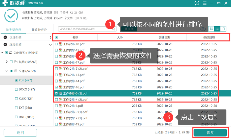Image resolution: width=231 pixels, height=140 pixels.
Task: Toggle the select-all checkbox in header
Action: point(56,37)
